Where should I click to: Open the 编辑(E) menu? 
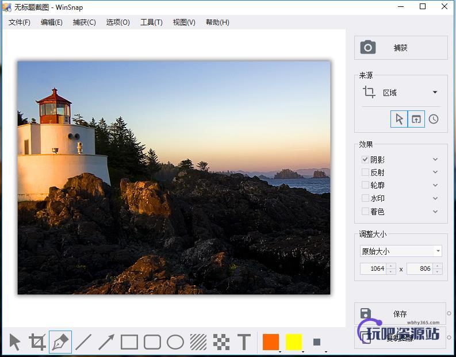coord(52,22)
